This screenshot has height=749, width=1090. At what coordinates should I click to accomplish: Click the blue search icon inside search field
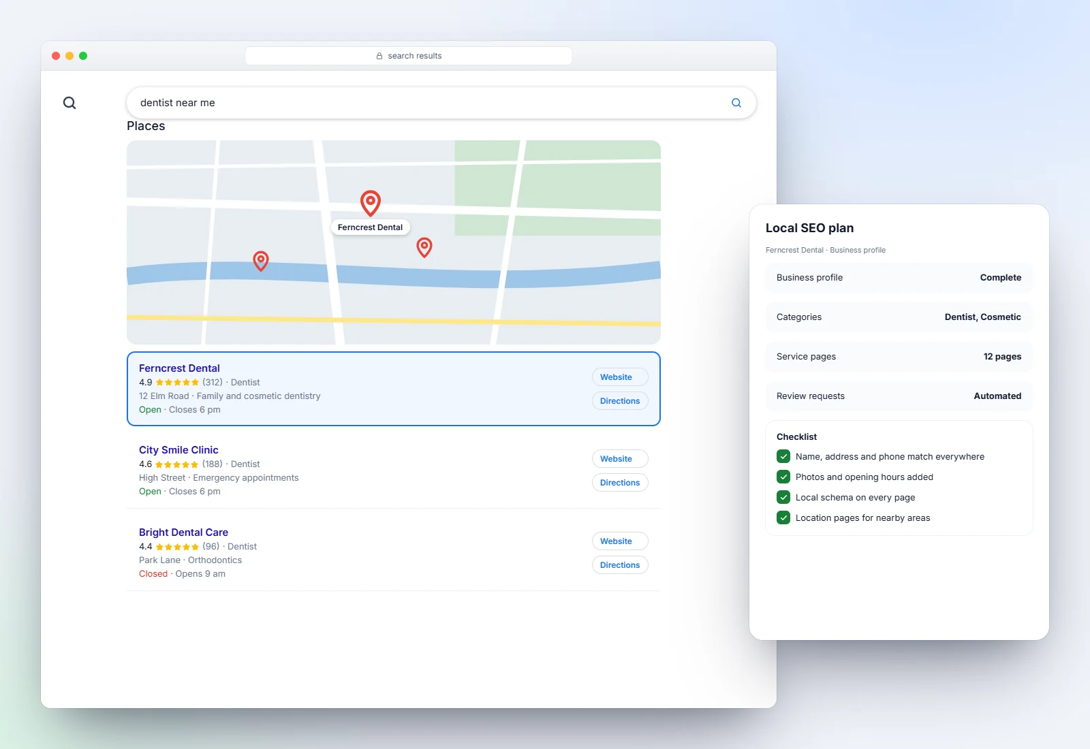coord(736,103)
